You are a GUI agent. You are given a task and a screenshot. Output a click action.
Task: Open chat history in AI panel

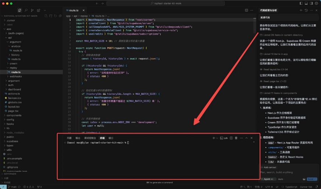coord(306,10)
